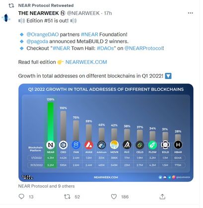Like the tweet with the heart icon
Screen dimensions: 203x208
(x=114, y=197)
